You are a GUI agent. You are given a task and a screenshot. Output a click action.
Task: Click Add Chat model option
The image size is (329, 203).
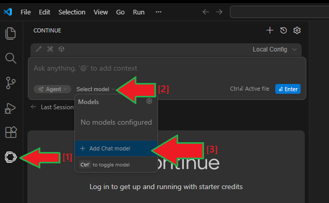[116, 148]
